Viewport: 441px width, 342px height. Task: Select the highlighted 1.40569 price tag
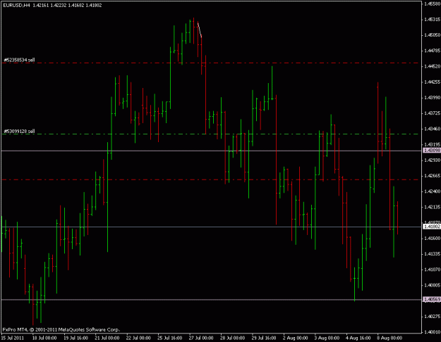click(x=432, y=300)
